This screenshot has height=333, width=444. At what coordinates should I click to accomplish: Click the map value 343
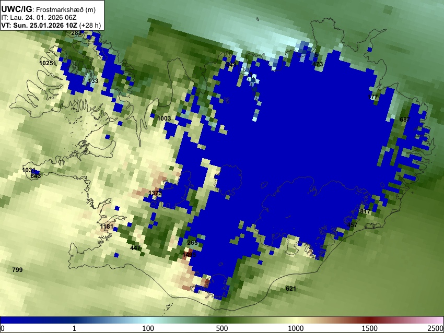point(231,65)
